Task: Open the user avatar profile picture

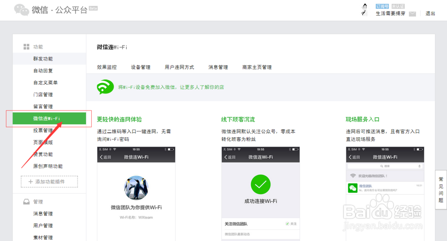Action: pyautogui.click(x=364, y=10)
